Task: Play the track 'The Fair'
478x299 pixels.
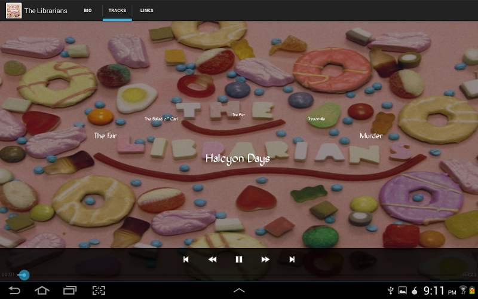Action: point(105,136)
